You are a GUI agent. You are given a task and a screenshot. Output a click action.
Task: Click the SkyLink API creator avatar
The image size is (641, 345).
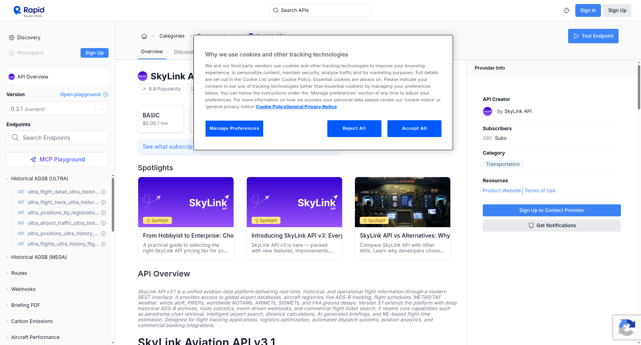pyautogui.click(x=488, y=111)
